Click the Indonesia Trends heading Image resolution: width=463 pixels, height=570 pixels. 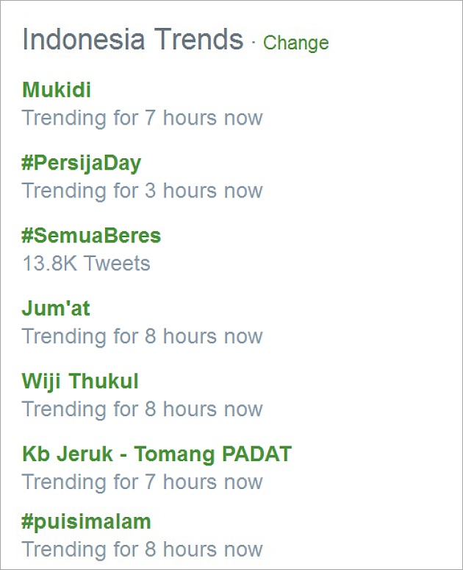133,39
